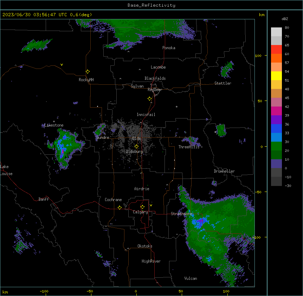Image resolution: width=303 pixels, height=296 pixels.
Task: Select the pinkish 45-42 dBZ legend swatch
Action: (x=276, y=102)
